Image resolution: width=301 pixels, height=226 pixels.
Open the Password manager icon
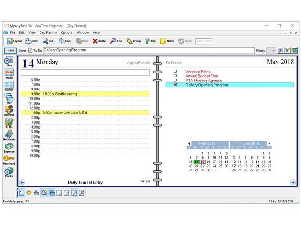pos(8,159)
